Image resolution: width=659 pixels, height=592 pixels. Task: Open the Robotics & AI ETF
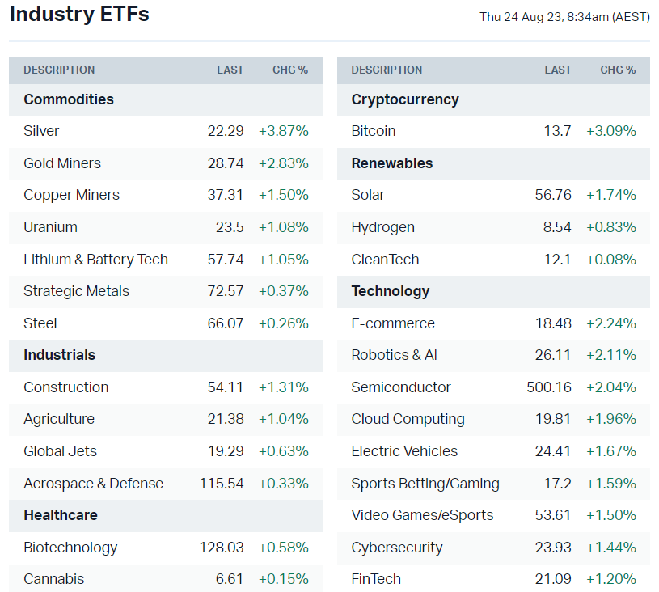click(394, 355)
